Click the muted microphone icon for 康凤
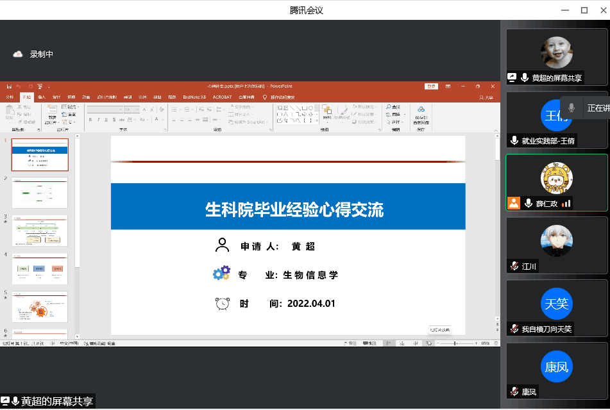 pyautogui.click(x=514, y=391)
